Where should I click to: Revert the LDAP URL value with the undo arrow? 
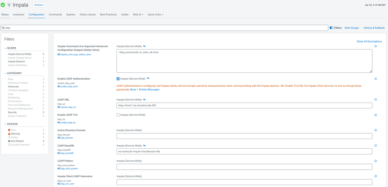tap(144, 100)
